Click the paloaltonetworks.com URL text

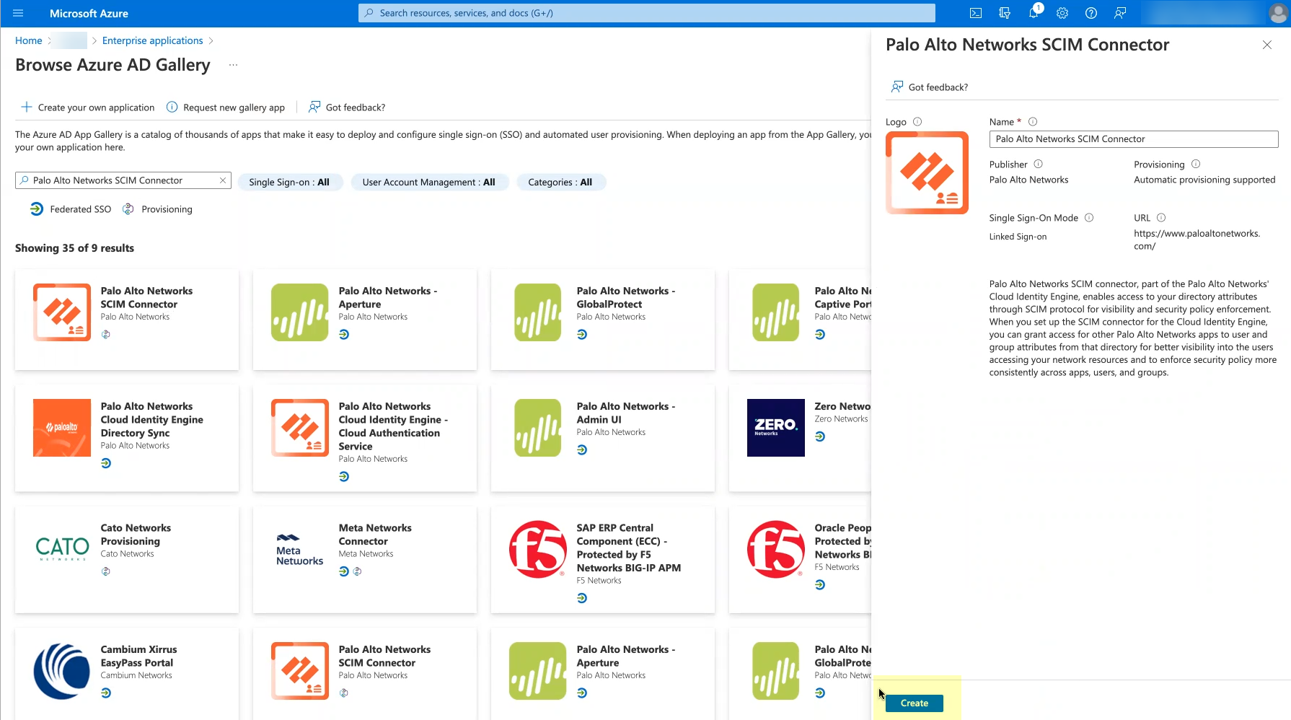coord(1197,240)
